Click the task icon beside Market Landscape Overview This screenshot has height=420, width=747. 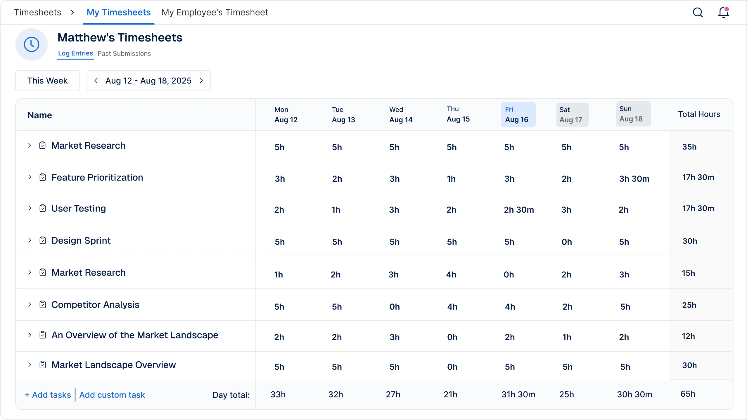tap(43, 365)
